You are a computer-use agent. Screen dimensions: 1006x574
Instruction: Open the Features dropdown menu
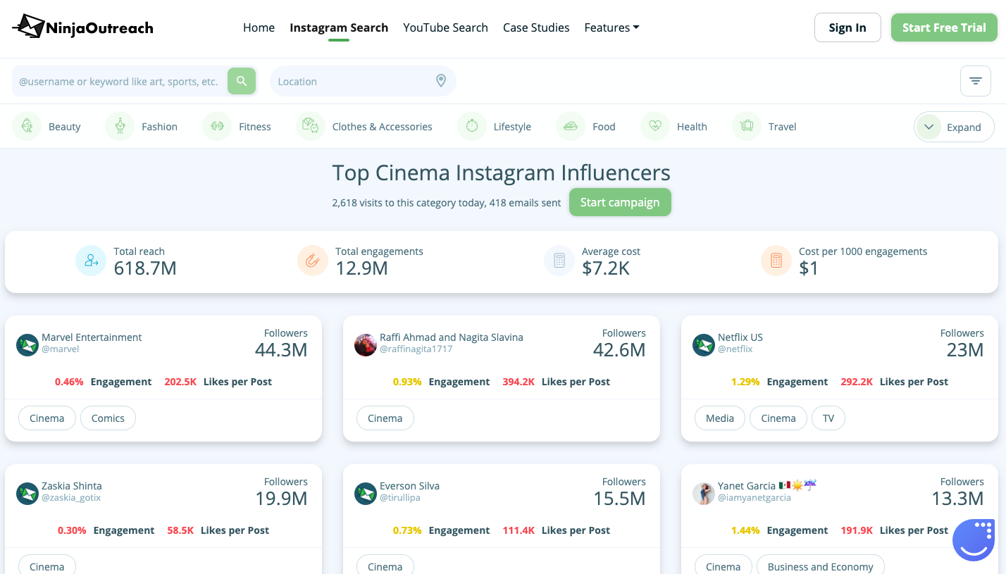click(x=611, y=27)
